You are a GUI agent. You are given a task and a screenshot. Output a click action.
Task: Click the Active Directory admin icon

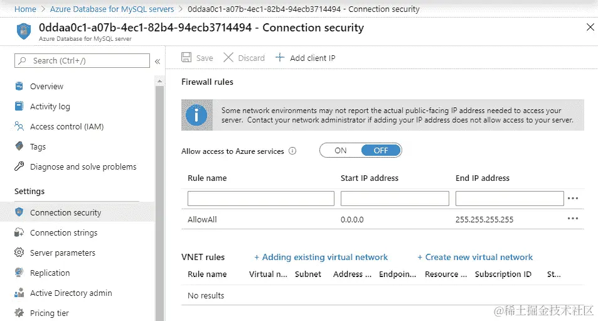coord(19,293)
